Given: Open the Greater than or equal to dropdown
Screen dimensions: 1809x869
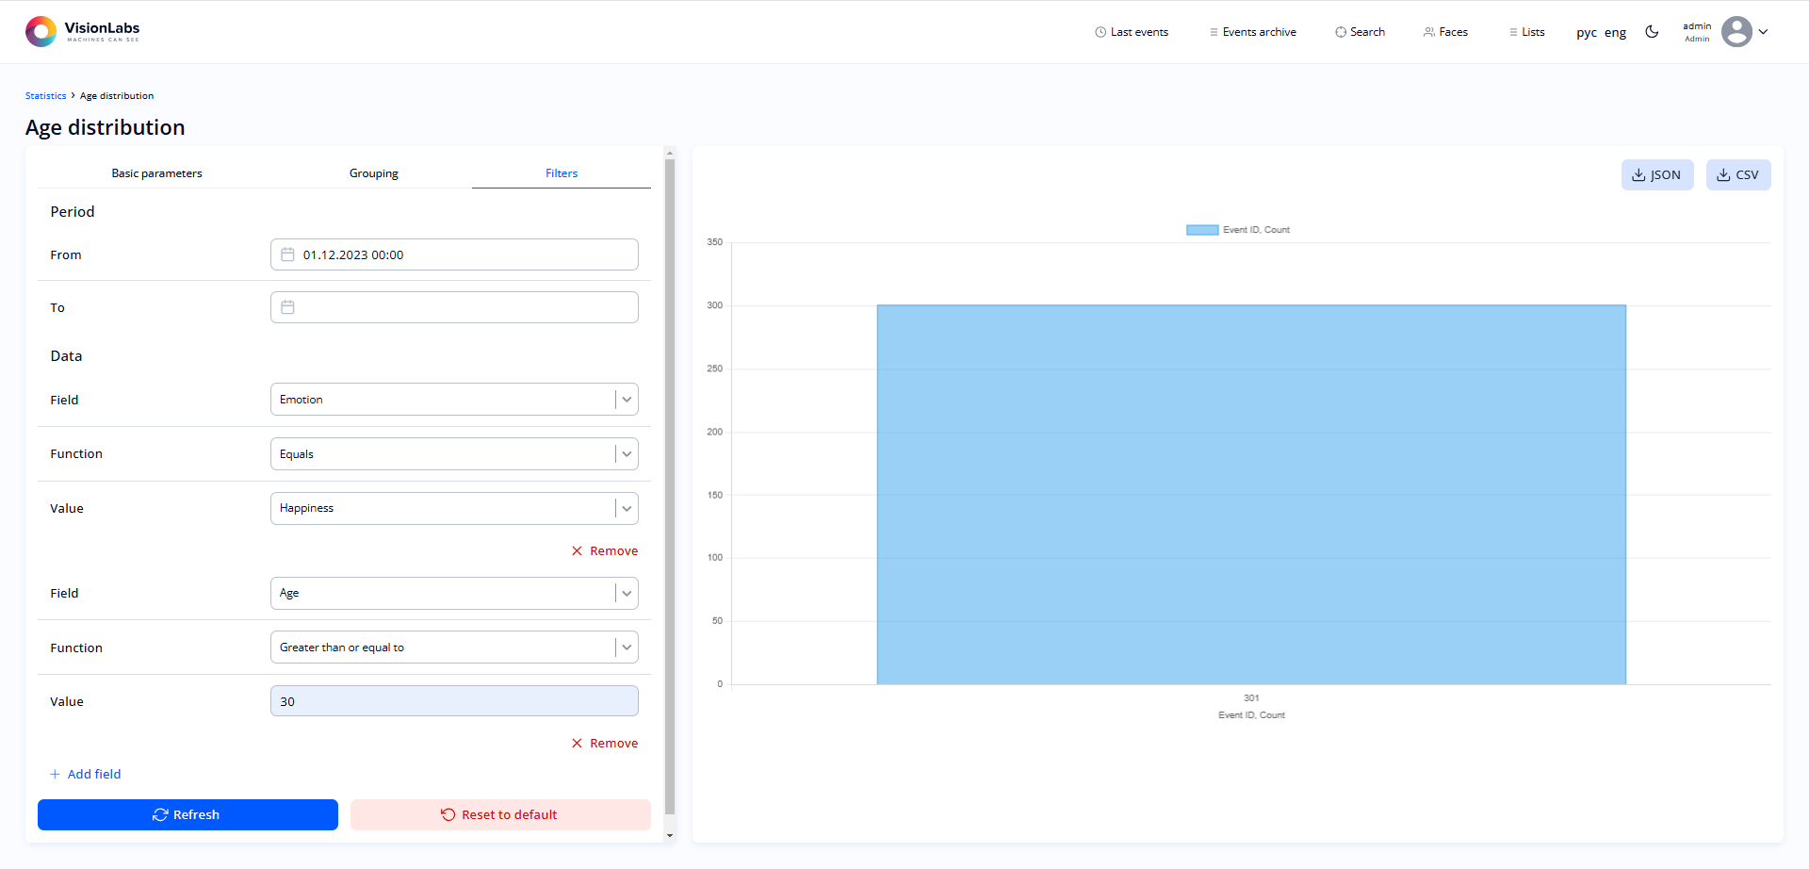Looking at the screenshot, I should pos(454,648).
